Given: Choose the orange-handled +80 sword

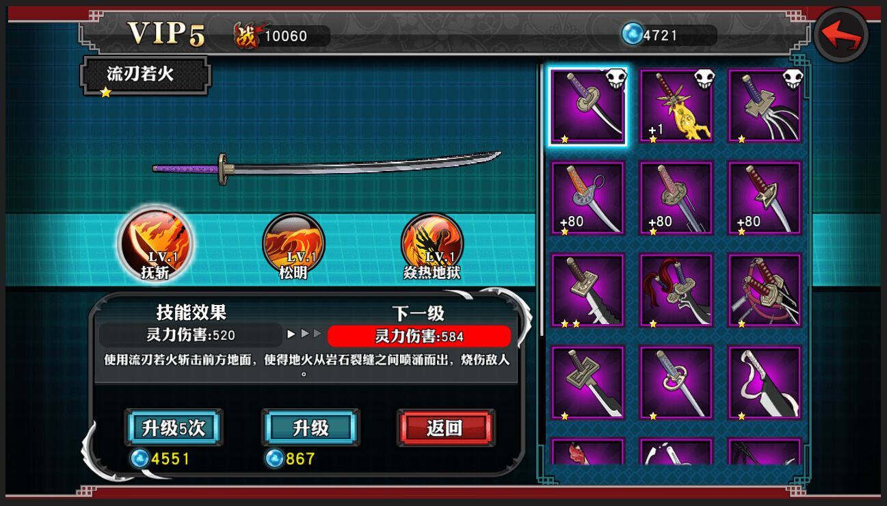Looking at the screenshot, I should pyautogui.click(x=587, y=198).
